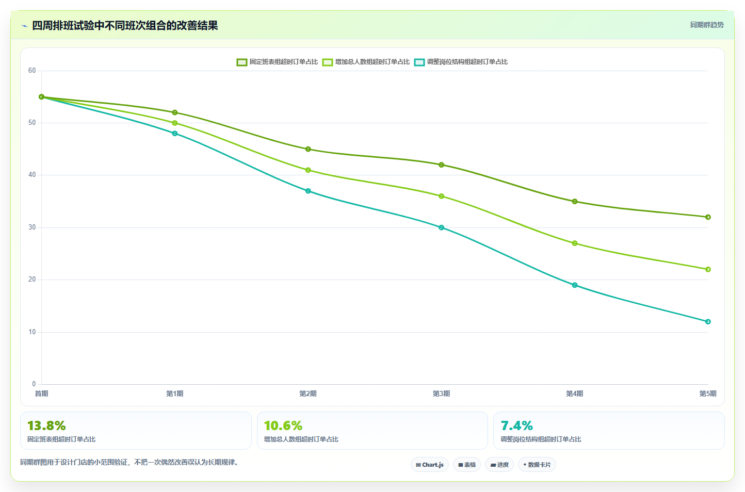Click the light green legend color box

tap(327, 62)
